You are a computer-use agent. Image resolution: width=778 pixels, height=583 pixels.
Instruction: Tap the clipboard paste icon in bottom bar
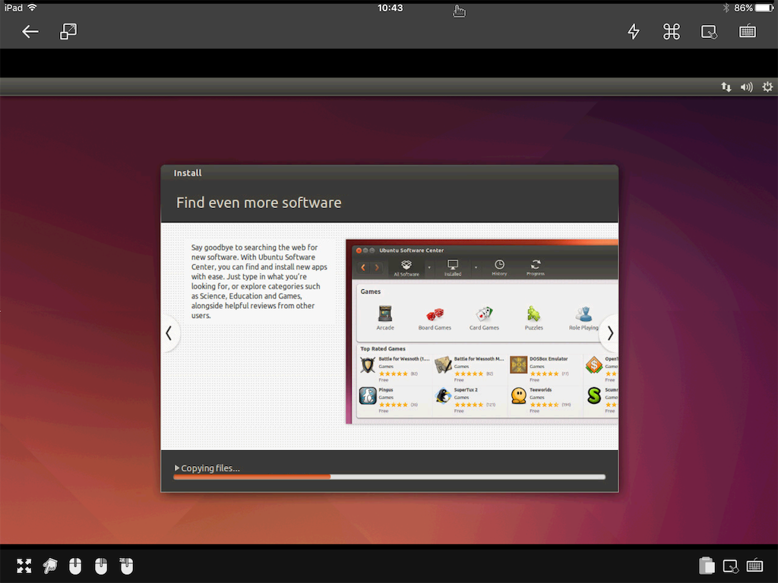[707, 566]
